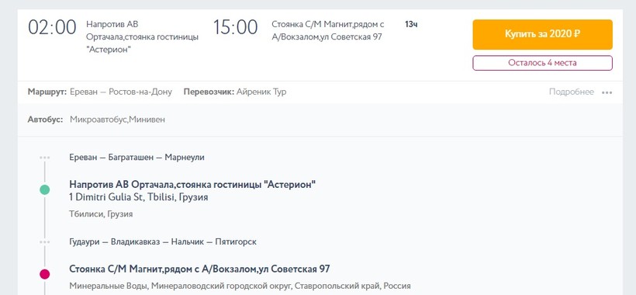Select the arrival time 15:00

(x=235, y=28)
